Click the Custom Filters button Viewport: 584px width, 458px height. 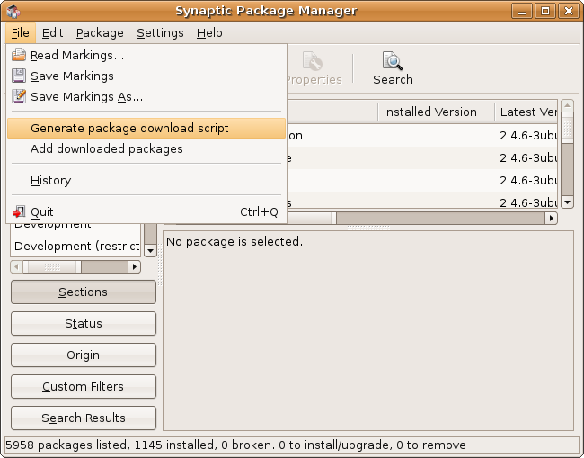[x=84, y=386]
